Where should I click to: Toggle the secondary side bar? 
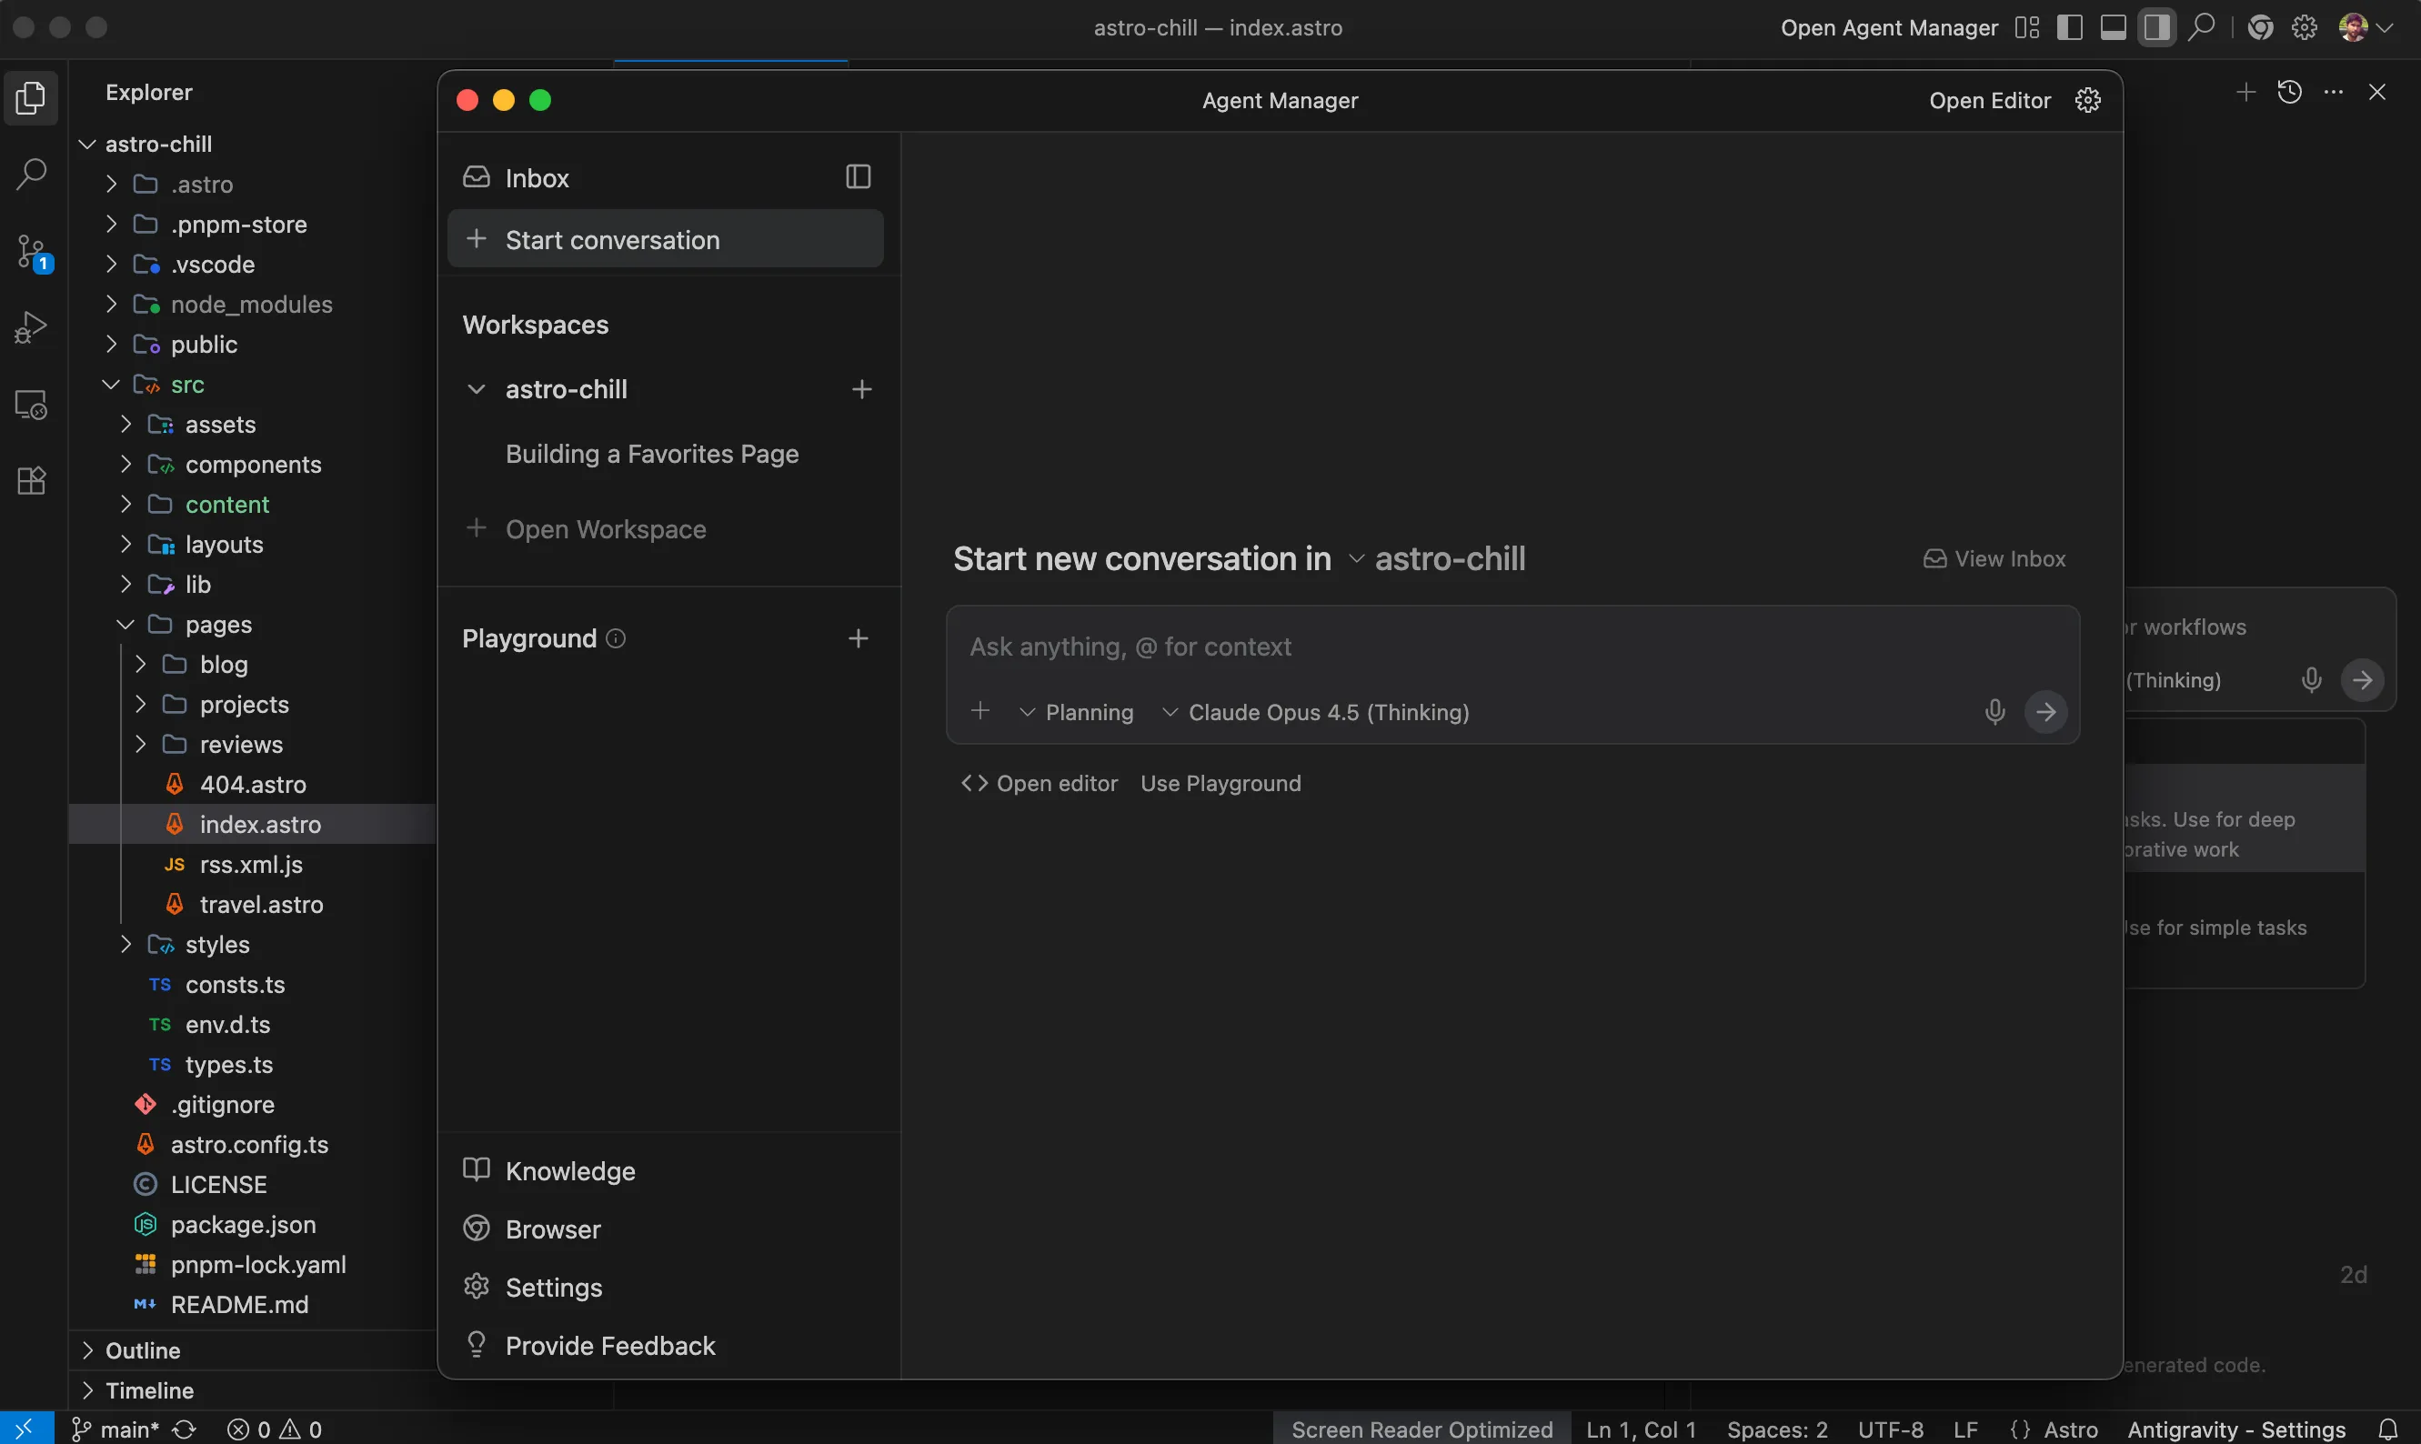click(x=2157, y=27)
